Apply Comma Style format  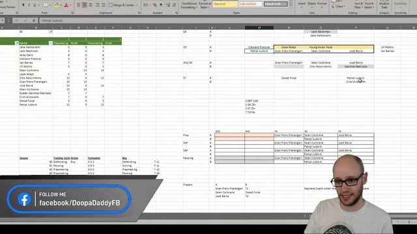coord(161,5)
